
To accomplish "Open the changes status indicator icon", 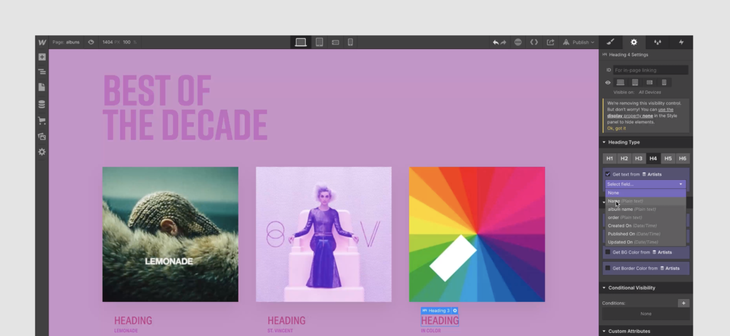I will tap(518, 42).
